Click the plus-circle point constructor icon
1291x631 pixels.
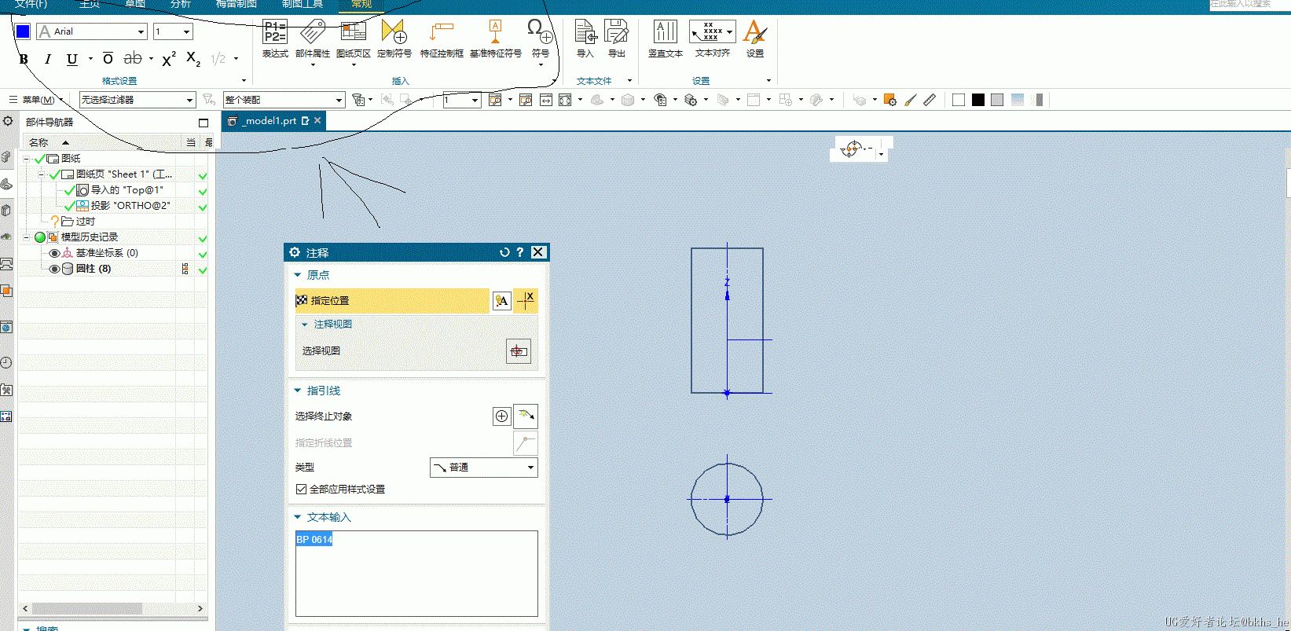pos(501,416)
